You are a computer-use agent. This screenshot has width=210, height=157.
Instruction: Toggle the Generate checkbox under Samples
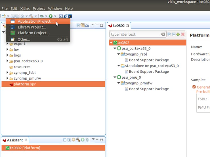click(x=194, y=87)
